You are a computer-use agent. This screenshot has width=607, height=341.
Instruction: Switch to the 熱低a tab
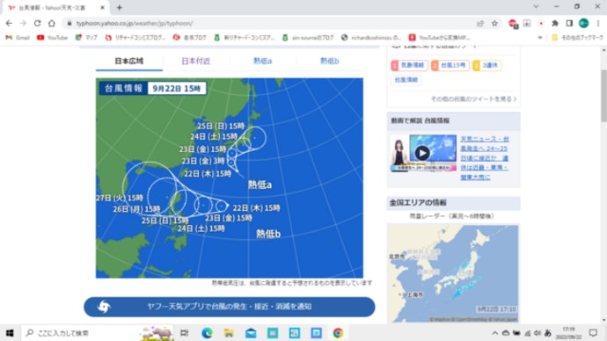262,62
